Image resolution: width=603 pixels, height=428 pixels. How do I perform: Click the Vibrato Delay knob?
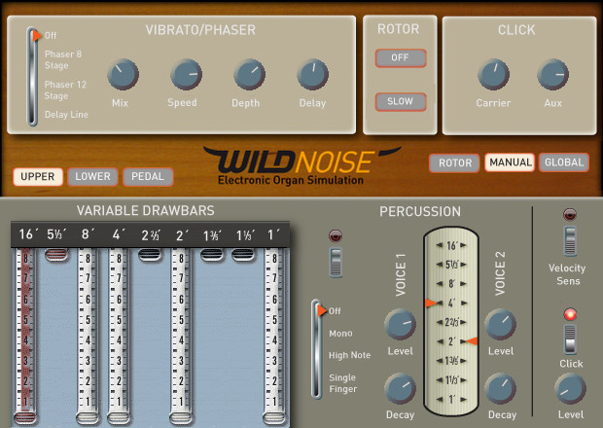(x=312, y=74)
